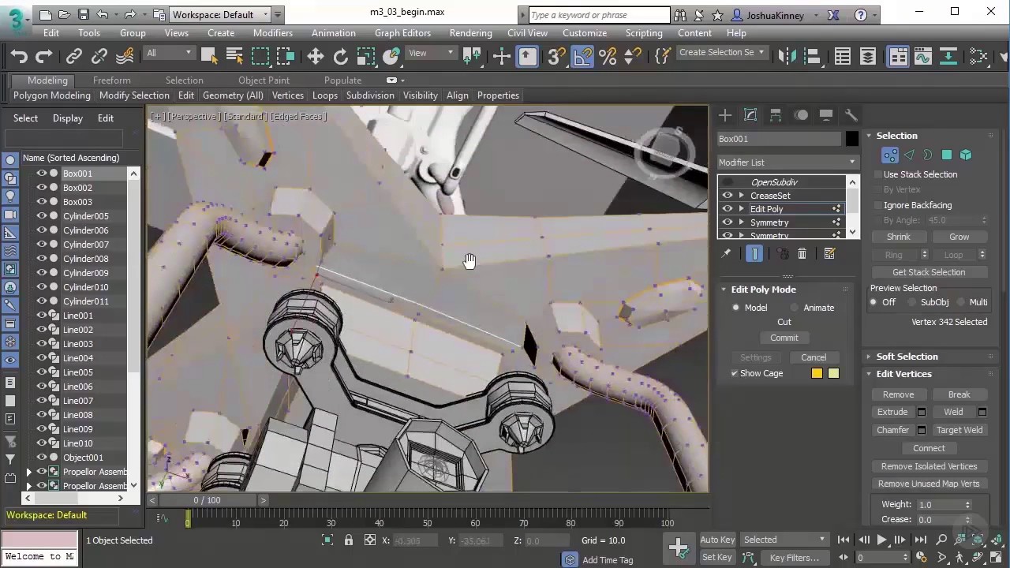The height and width of the screenshot is (568, 1010).
Task: Uncheck Show Cage checkbox
Action: pyautogui.click(x=735, y=373)
